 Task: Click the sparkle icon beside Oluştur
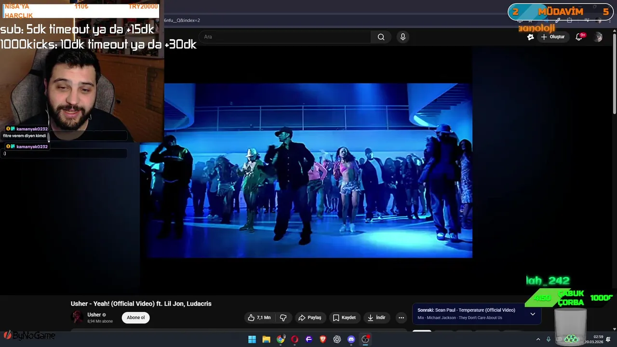[x=531, y=37]
